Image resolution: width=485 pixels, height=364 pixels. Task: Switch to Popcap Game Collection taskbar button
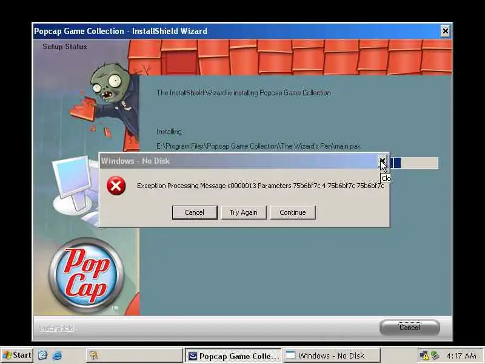[x=233, y=356]
